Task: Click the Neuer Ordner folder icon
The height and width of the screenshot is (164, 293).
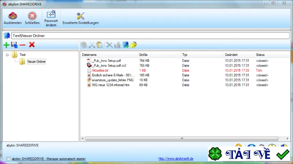Action: [22, 61]
